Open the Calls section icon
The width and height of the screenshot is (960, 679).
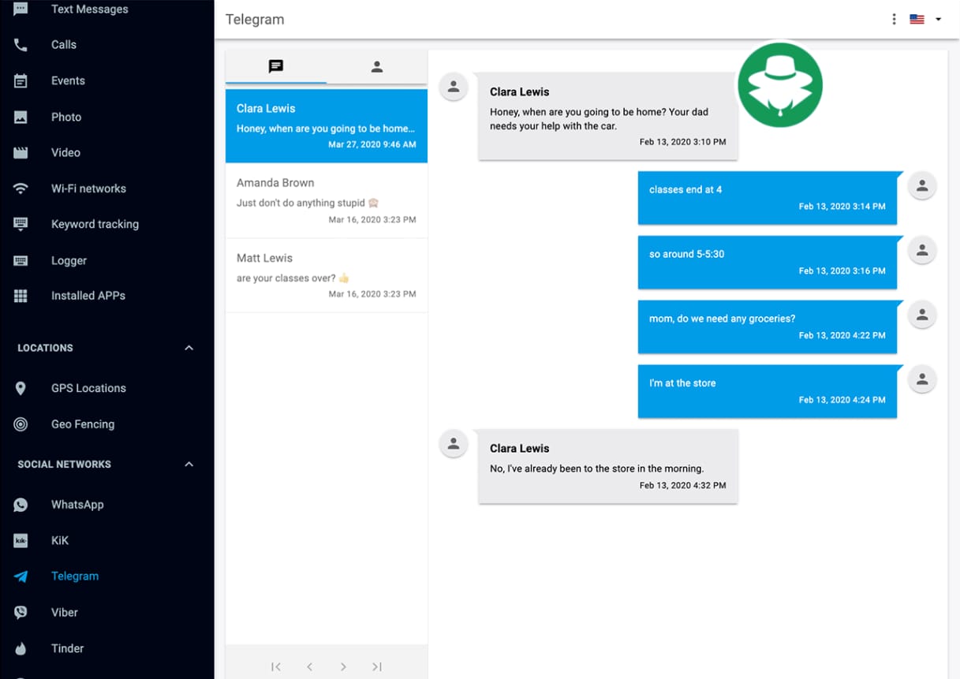click(20, 44)
